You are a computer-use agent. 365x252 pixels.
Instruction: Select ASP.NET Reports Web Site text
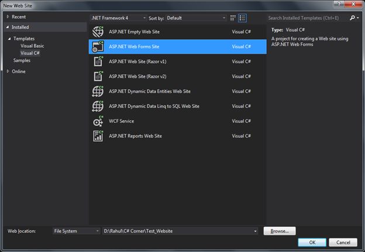[135, 136]
